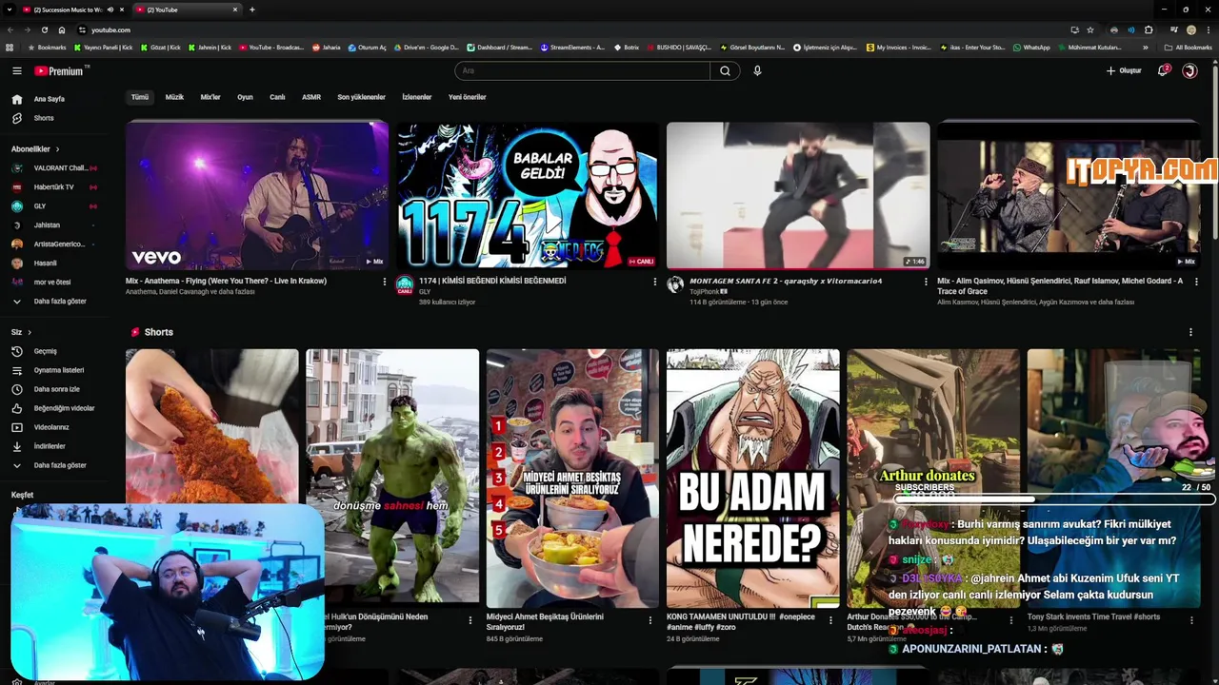Select the Mix'ler filter chip
This screenshot has width=1219, height=685.
(210, 97)
